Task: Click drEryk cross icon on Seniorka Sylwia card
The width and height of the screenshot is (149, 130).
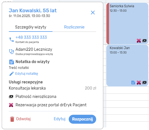Action: point(139,41)
